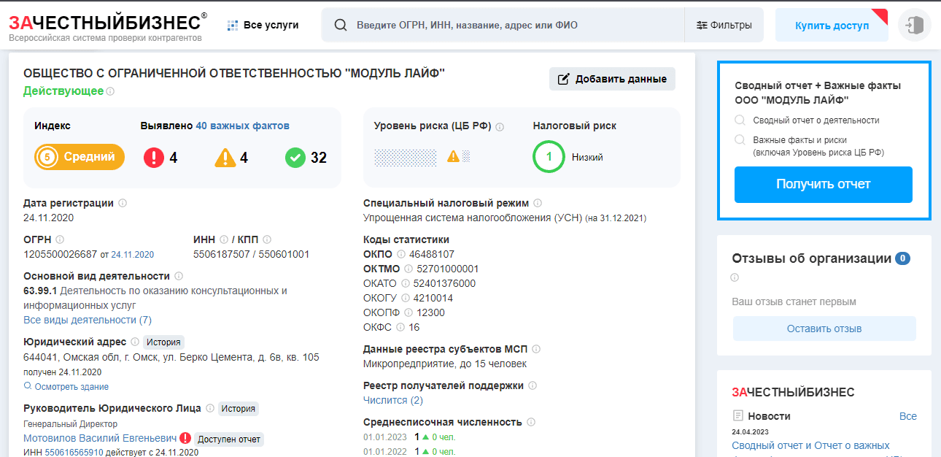Expand История for the company director
The image size is (941, 457).
[x=238, y=409]
